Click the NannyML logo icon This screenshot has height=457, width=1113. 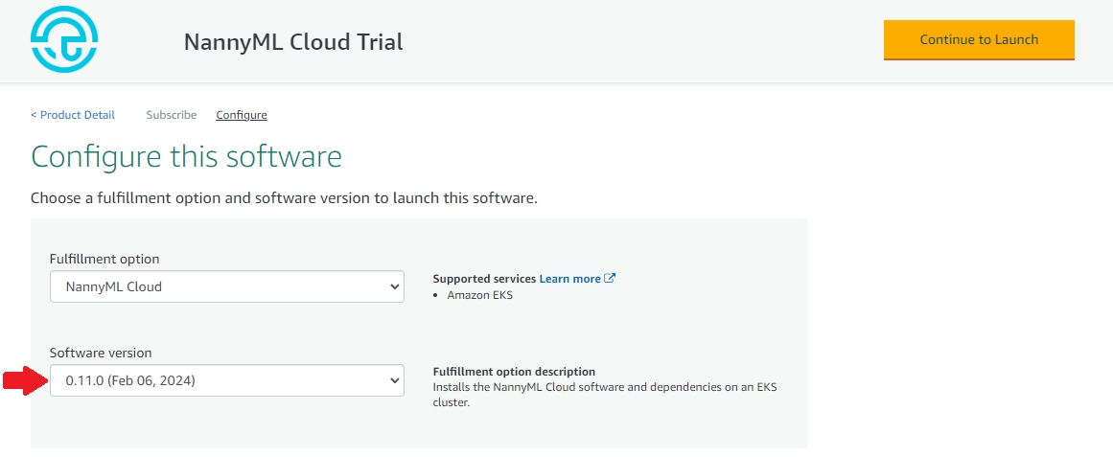[x=64, y=40]
